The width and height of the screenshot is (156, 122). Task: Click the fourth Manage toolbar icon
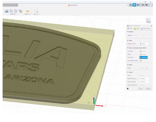pos(20,11)
